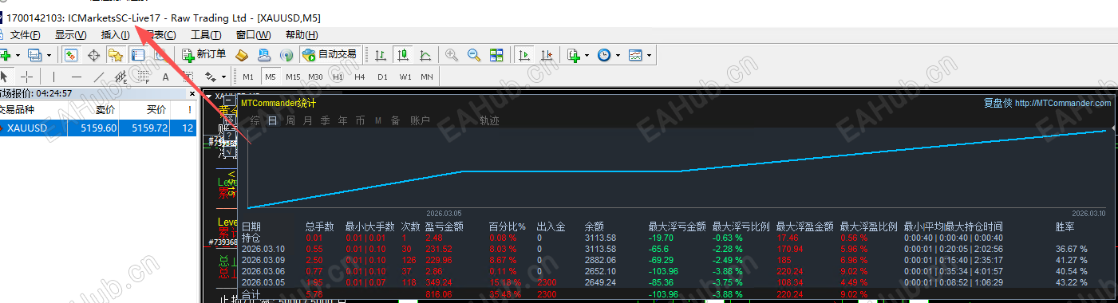Toggle Data Window crosshair-circle icon
This screenshot has height=303, width=1118.
(93, 55)
